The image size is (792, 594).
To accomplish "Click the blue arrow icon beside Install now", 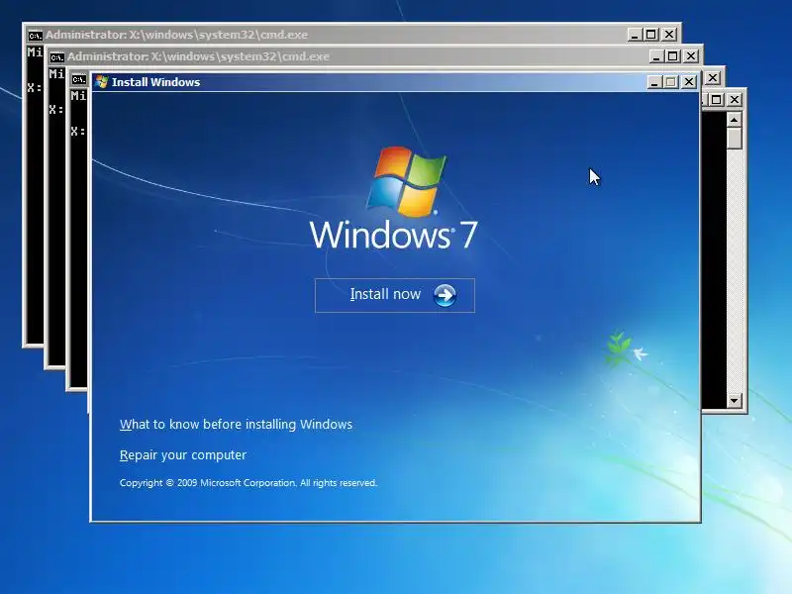I will tap(445, 295).
